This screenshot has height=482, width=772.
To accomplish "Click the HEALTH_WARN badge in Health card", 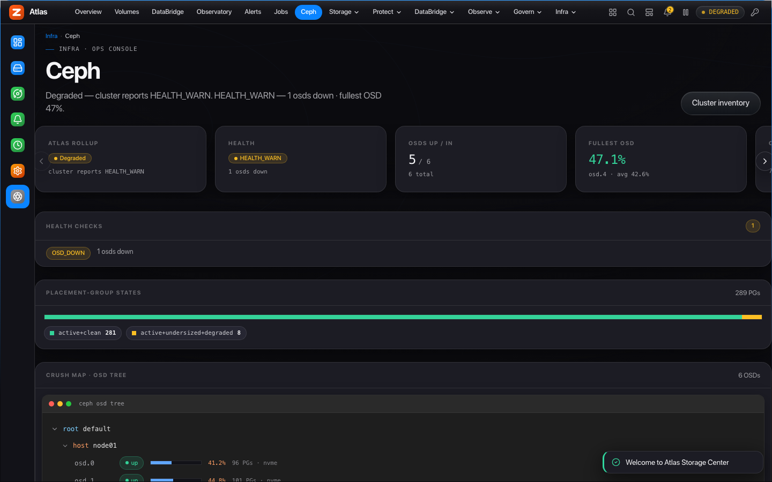I will [258, 158].
